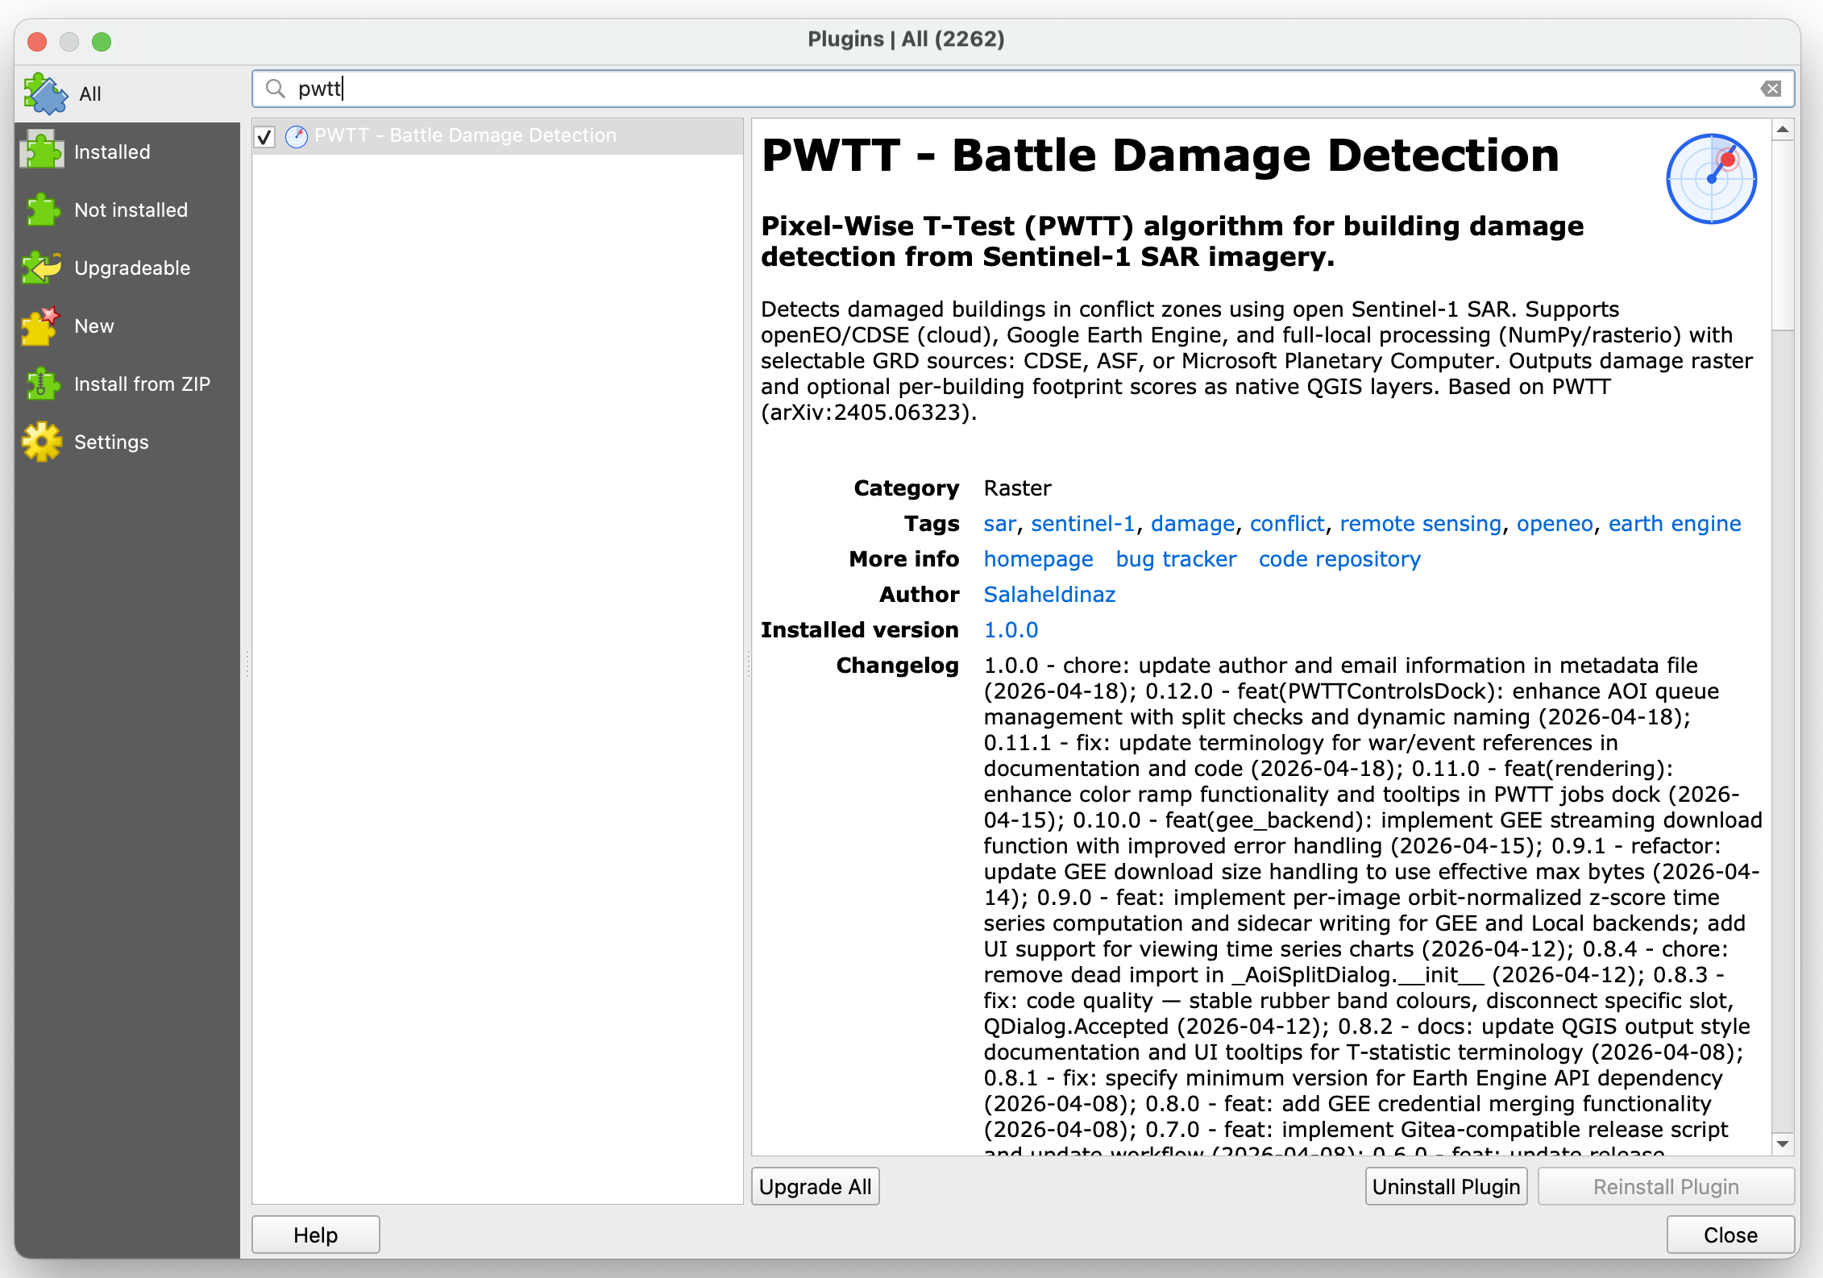The width and height of the screenshot is (1823, 1278).
Task: Click the Install from ZIP icon
Action: (x=43, y=384)
